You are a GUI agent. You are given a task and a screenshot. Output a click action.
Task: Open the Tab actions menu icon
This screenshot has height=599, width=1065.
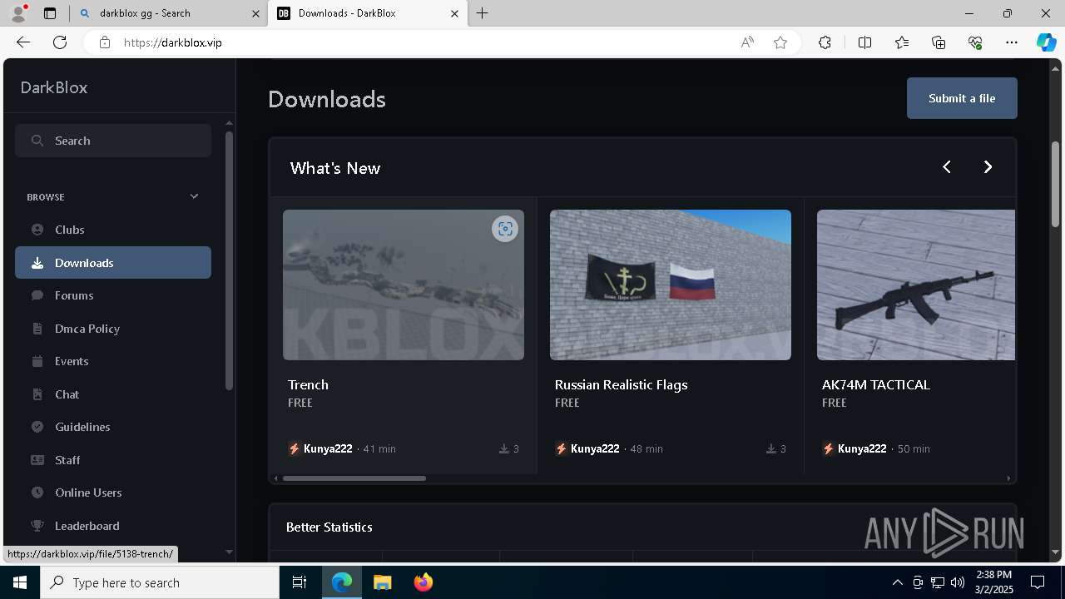[50, 13]
